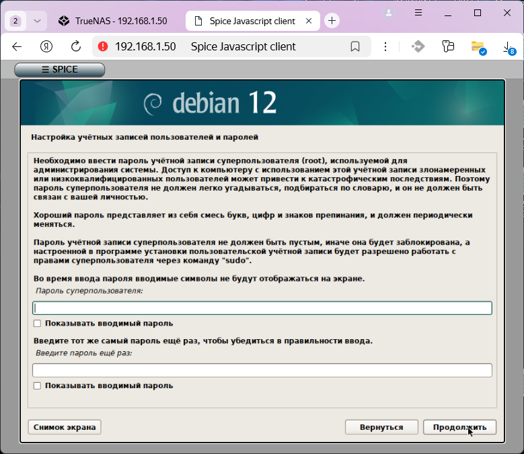
Task: Tick the first Показывать вводимый пароль checkbox
Action: [x=37, y=323]
